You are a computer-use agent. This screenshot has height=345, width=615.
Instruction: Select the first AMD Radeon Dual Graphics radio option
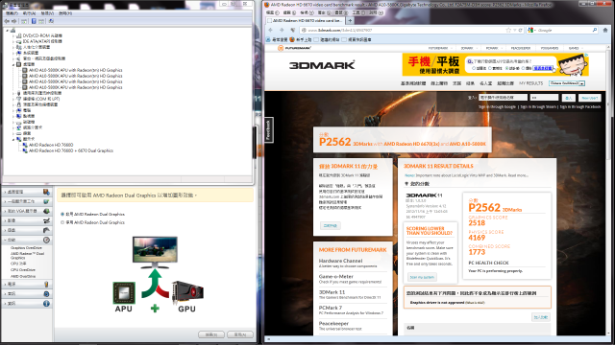(x=62, y=215)
